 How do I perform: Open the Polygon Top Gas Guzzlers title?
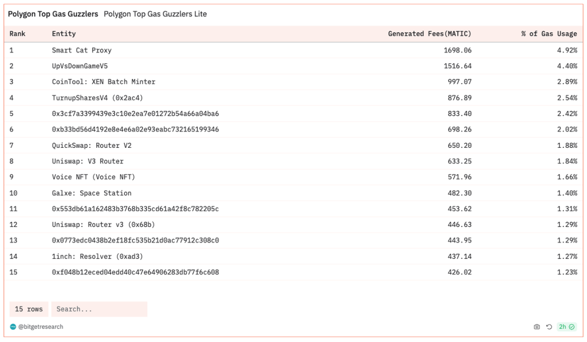pos(53,14)
